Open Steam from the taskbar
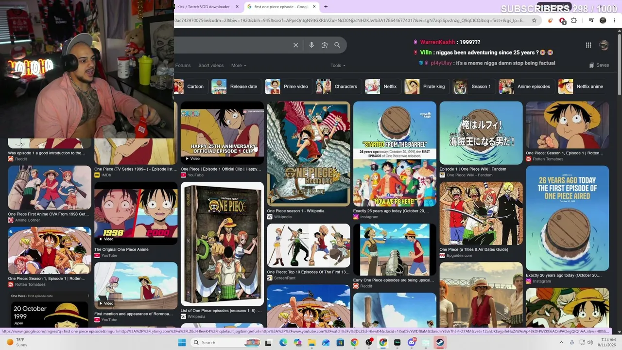 tap(440, 343)
